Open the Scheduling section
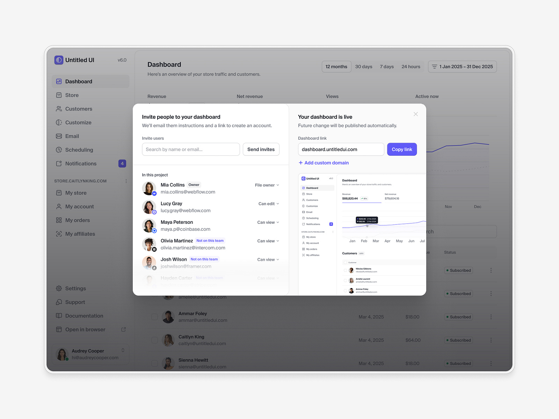Viewport: 559px width, 419px height. point(79,150)
